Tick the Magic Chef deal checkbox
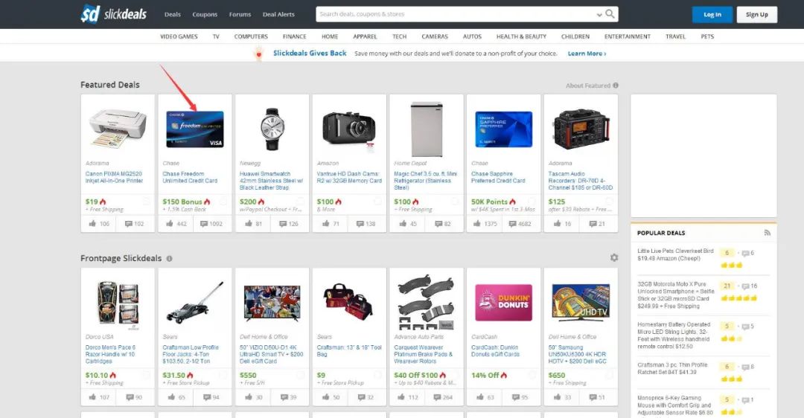The image size is (804, 418). [455, 202]
